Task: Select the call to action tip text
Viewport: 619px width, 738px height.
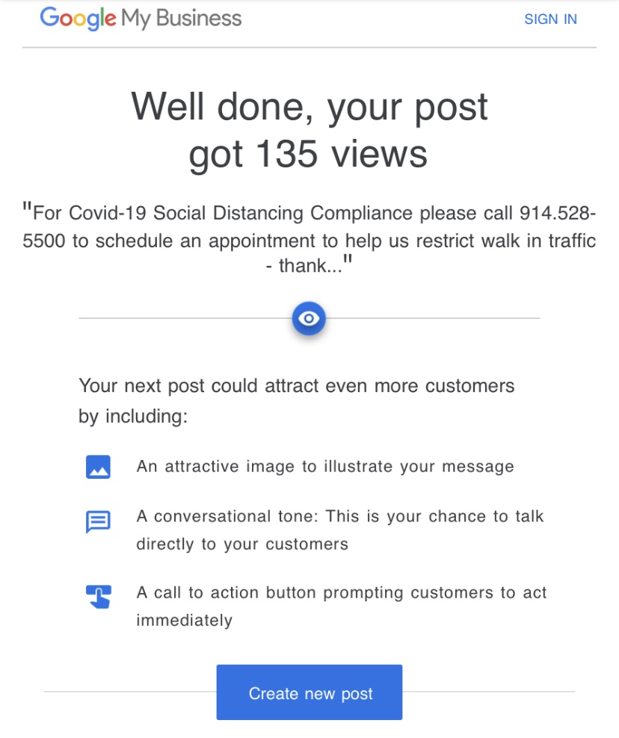Action: (340, 606)
